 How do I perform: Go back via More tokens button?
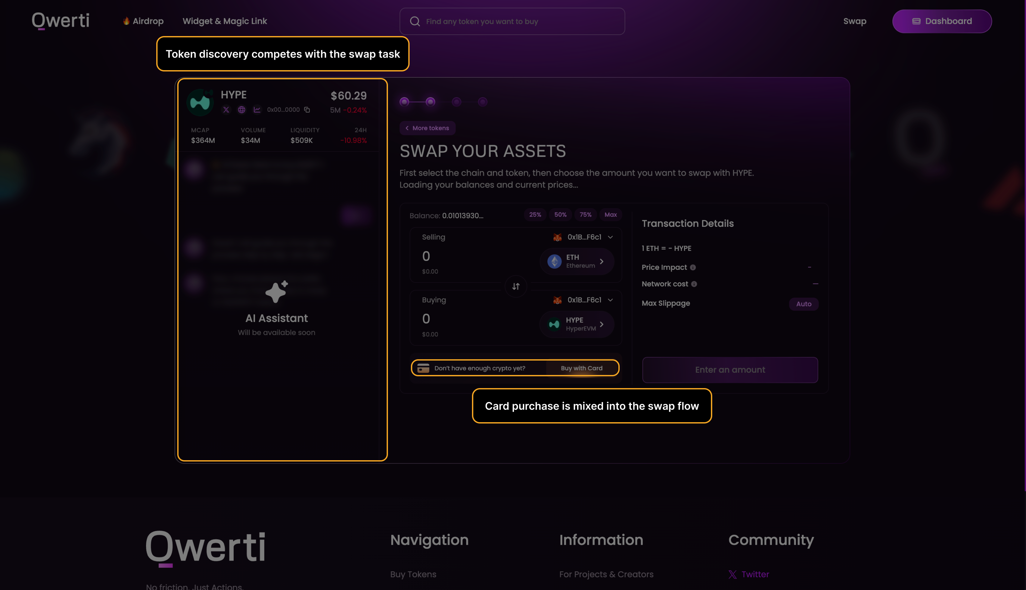pos(427,128)
